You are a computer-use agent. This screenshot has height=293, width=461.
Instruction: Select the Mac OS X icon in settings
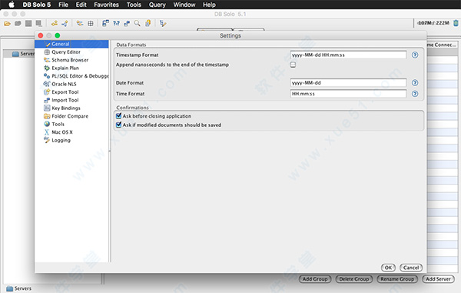[47, 132]
